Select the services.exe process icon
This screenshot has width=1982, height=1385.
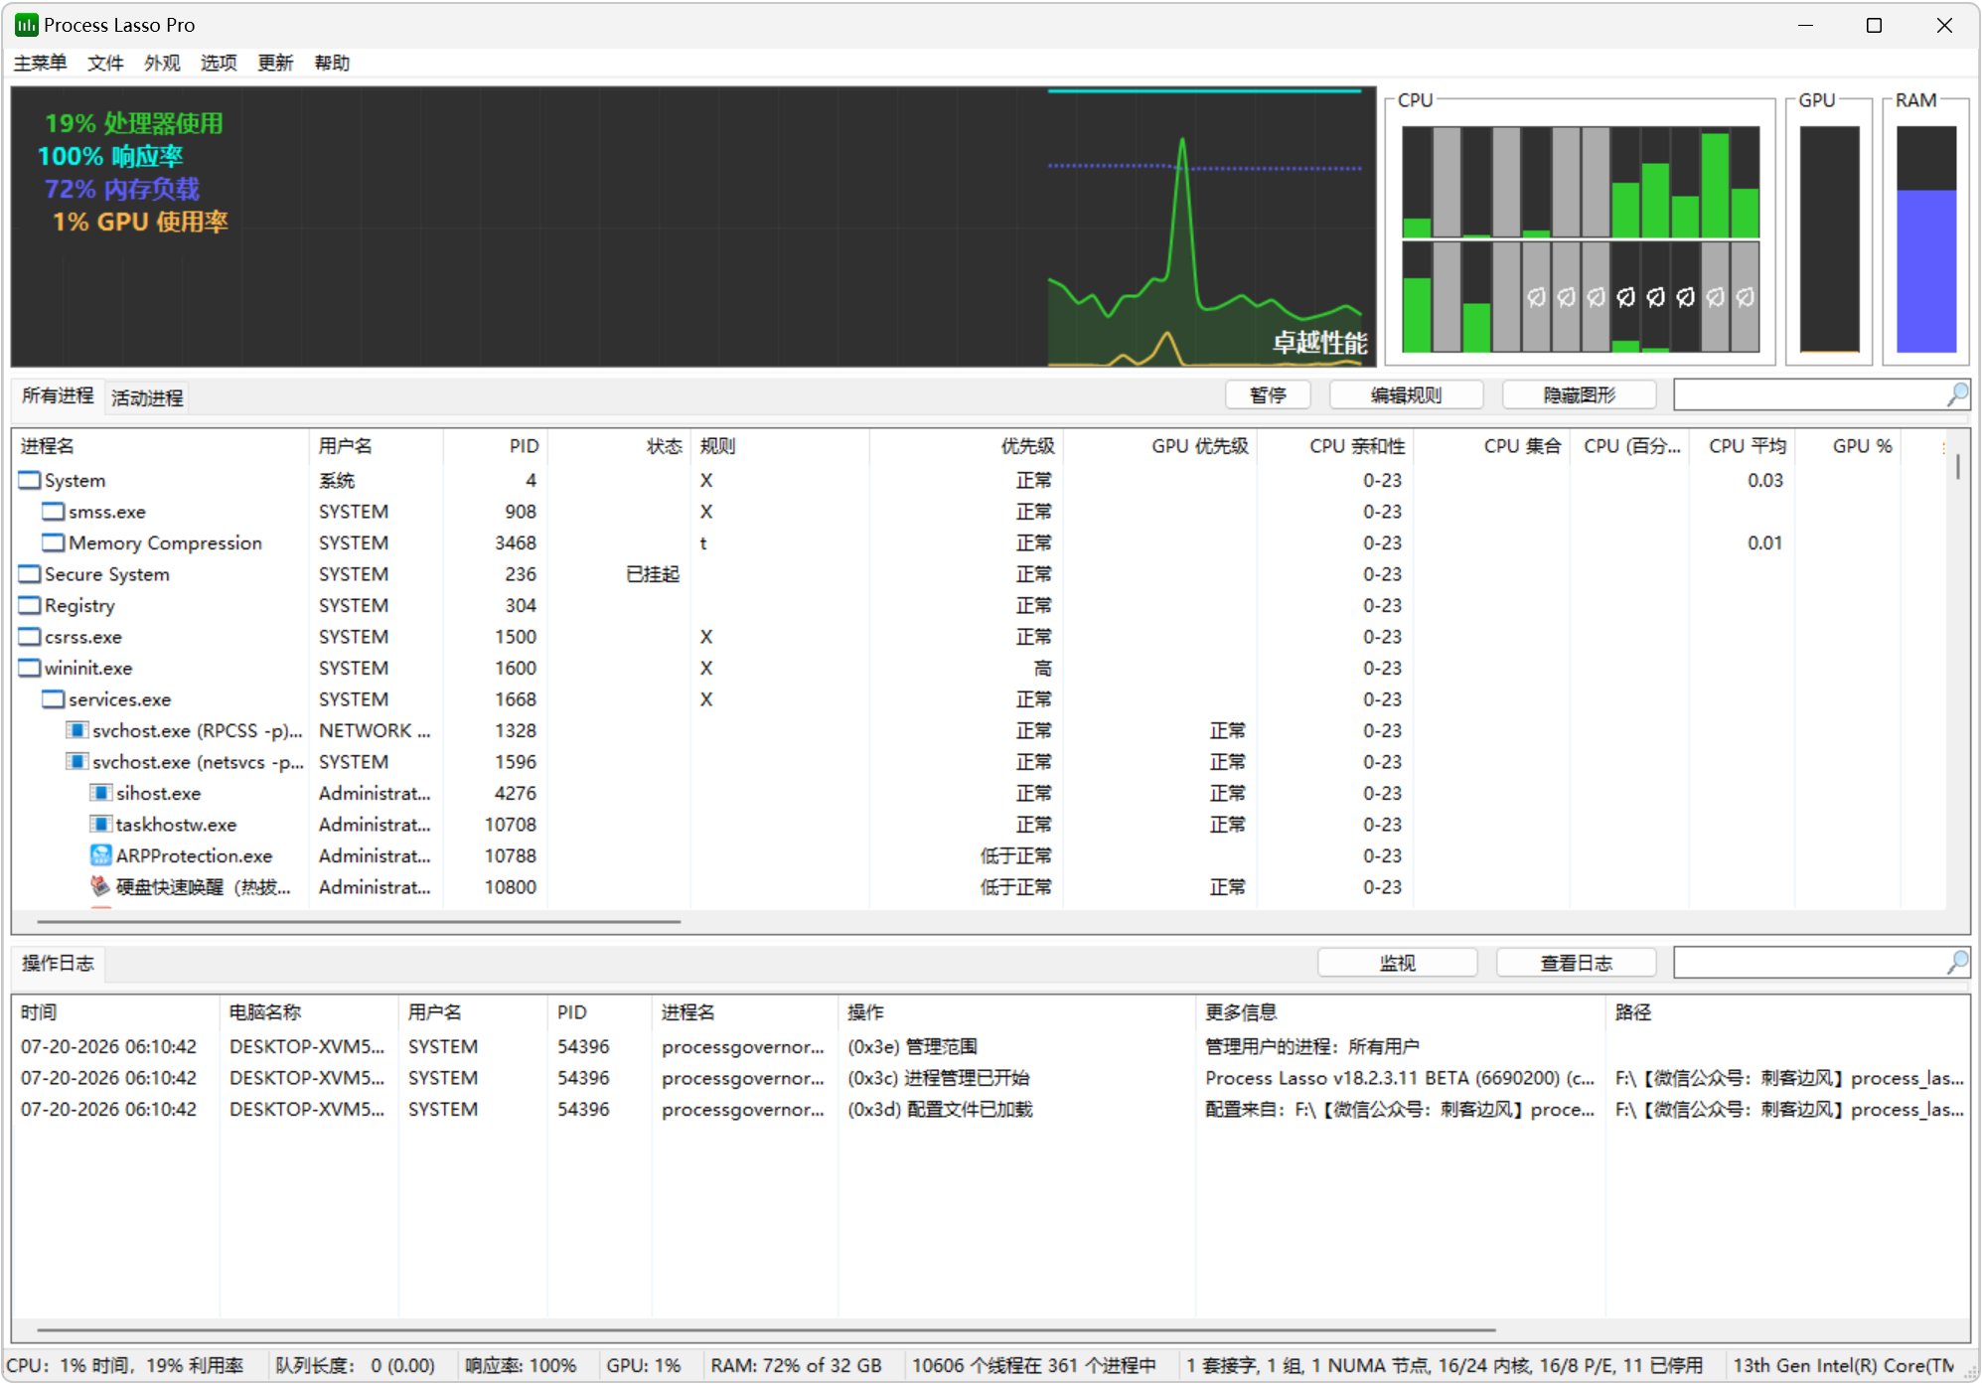(54, 700)
